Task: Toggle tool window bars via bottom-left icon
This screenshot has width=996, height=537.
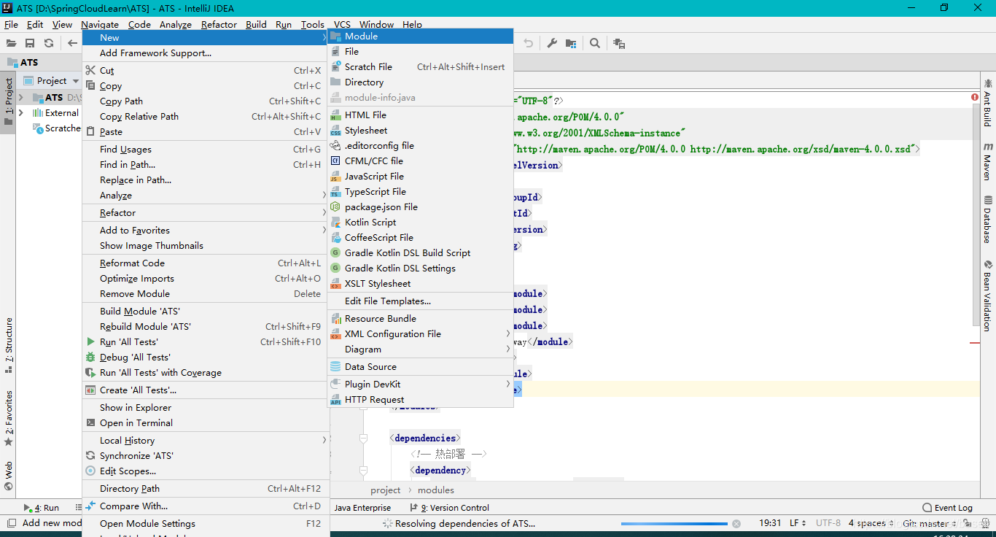Action: click(10, 523)
